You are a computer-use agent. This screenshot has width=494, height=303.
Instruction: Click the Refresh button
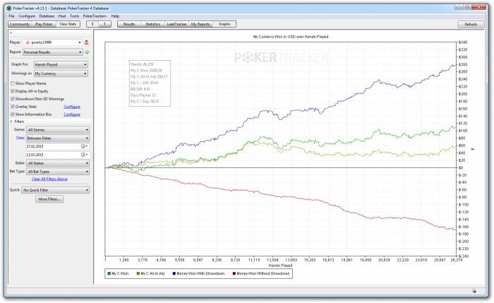pos(471,24)
